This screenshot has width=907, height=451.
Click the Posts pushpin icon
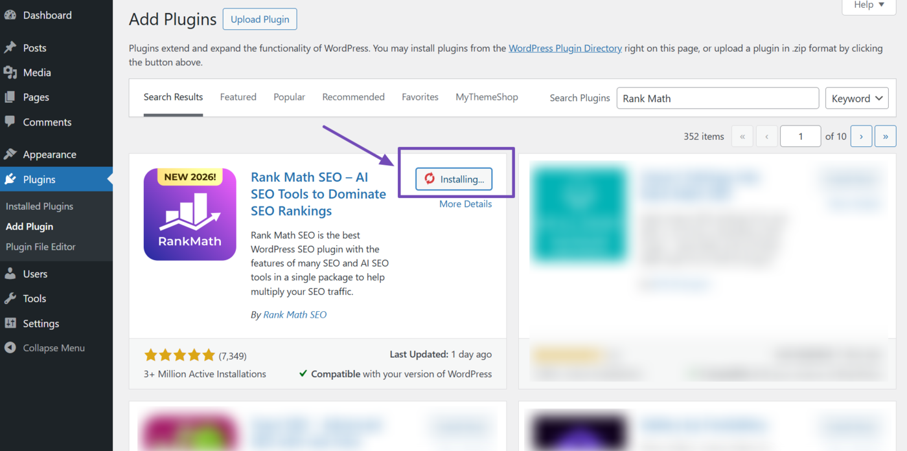click(x=10, y=48)
